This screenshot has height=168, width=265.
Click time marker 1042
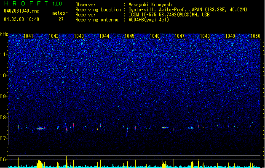point(54,36)
